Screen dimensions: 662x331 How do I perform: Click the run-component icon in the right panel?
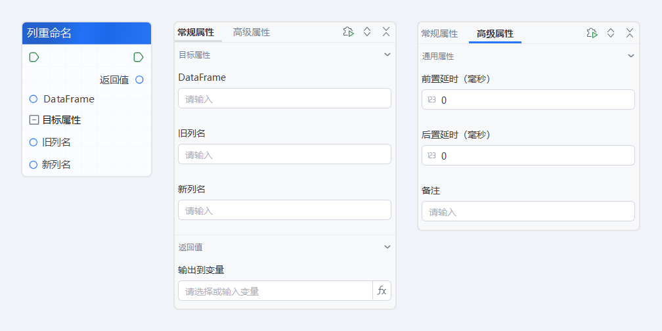tap(592, 33)
